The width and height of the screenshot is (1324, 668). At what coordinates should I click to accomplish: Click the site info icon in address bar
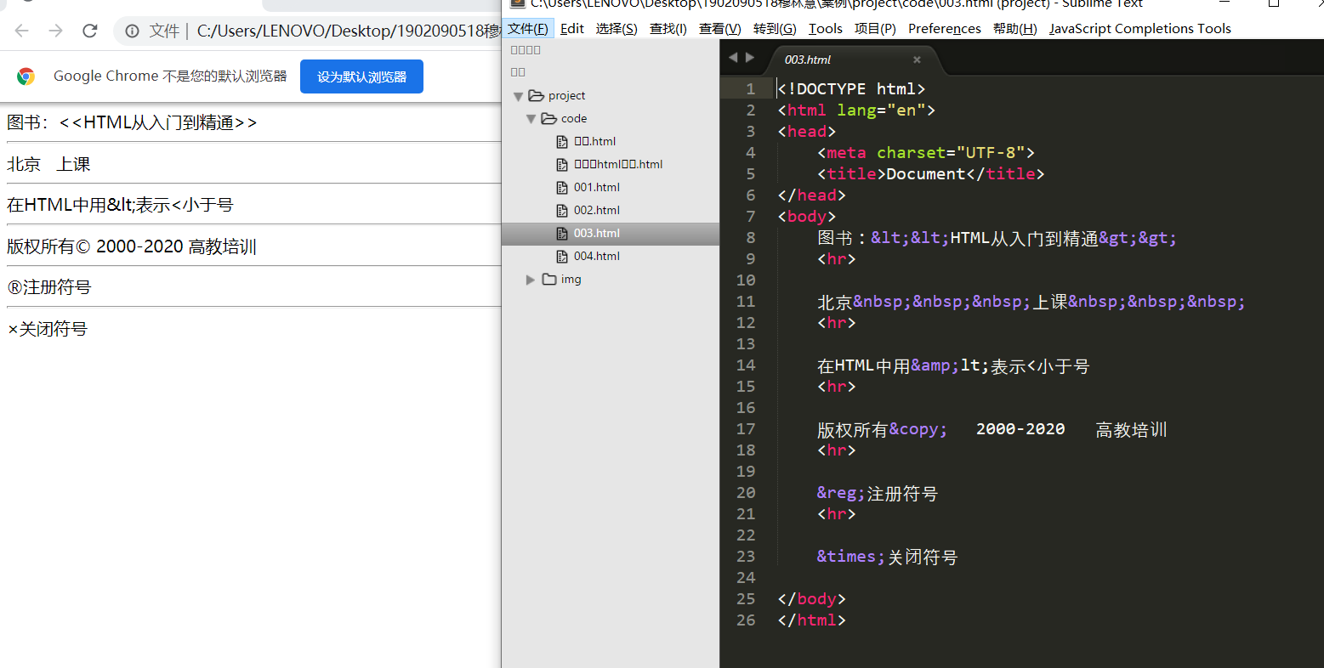coord(132,31)
